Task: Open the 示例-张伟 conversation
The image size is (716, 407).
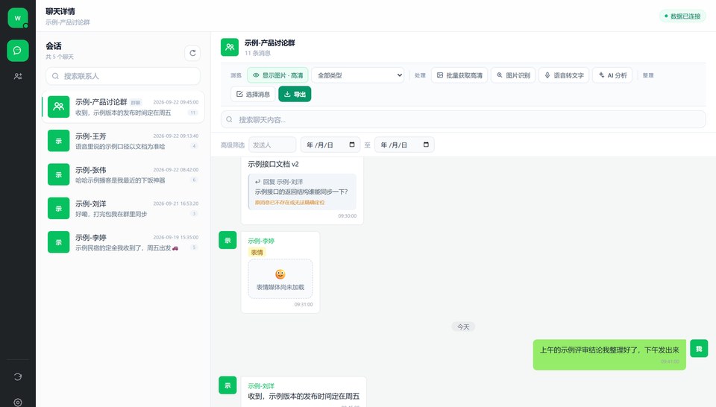Action: tap(123, 174)
